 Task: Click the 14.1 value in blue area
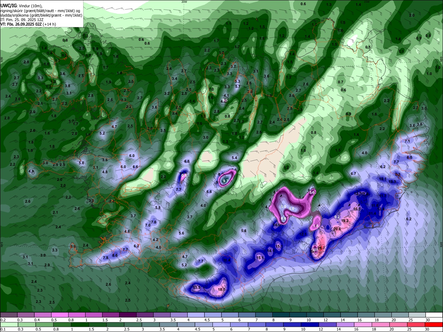pyautogui.click(x=271, y=251)
